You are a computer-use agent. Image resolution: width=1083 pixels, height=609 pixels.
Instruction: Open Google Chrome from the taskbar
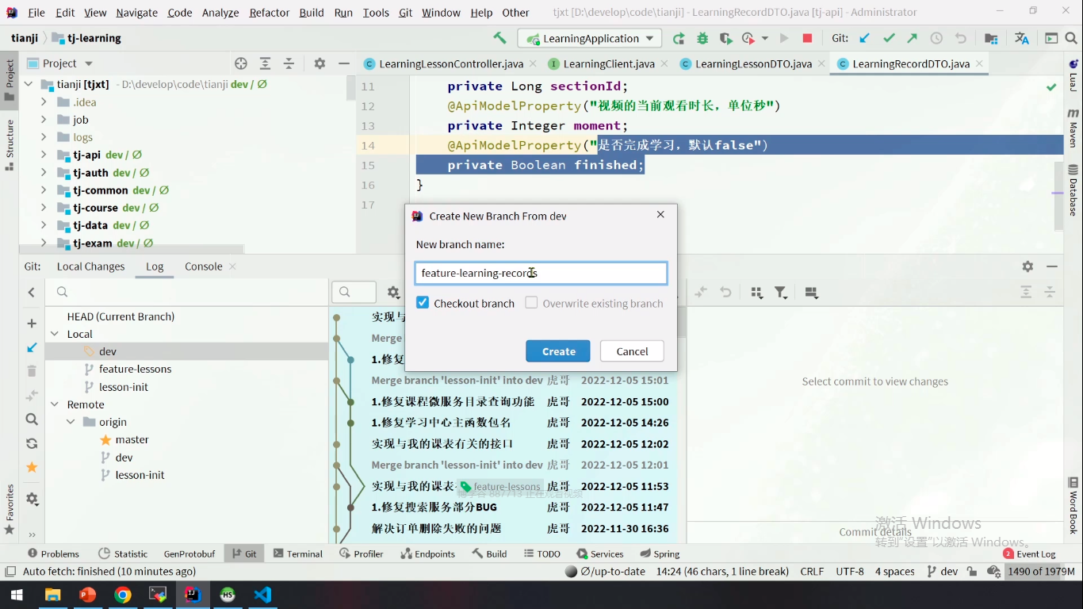coord(122,595)
